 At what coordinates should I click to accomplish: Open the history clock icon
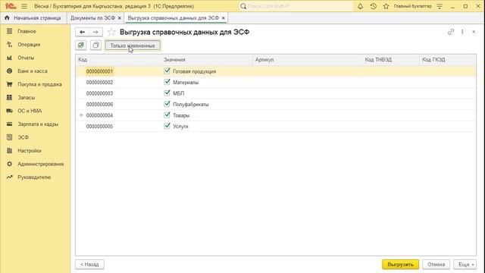tap(374, 6)
